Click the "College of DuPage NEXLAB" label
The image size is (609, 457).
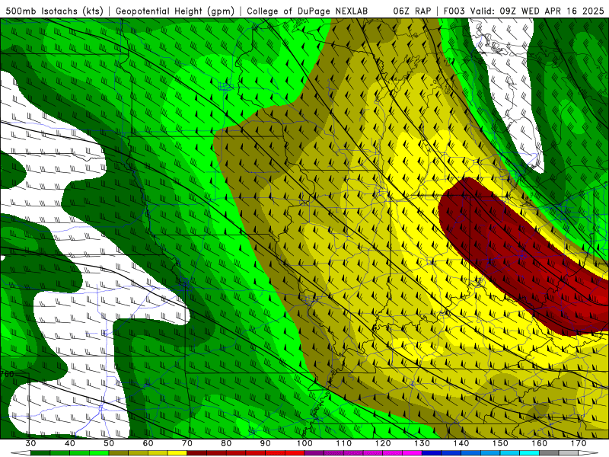point(307,11)
